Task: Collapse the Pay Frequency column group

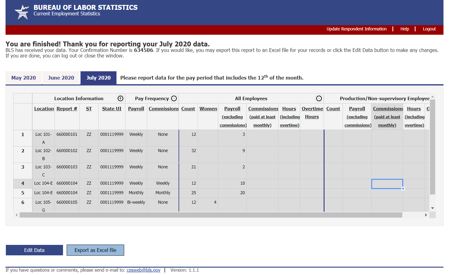Action: click(x=174, y=98)
